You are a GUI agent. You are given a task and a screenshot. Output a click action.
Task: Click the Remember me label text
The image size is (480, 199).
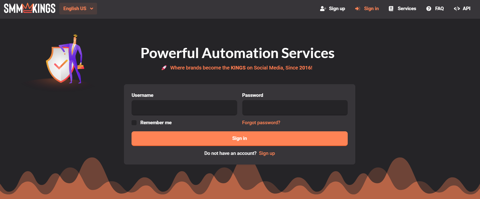click(x=156, y=123)
